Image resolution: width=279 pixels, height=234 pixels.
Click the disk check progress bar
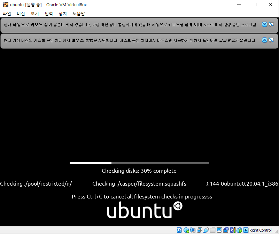click(x=139, y=163)
